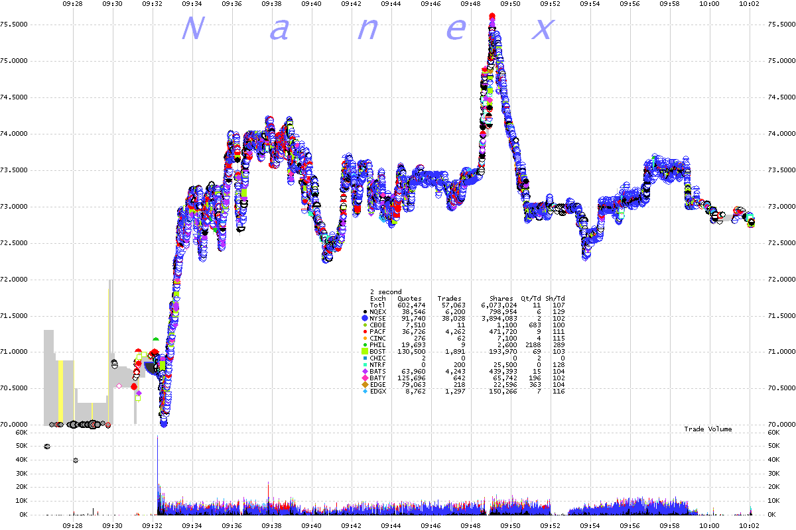Select the aqua NTRF legend square
The image size is (796, 530).
[364, 364]
